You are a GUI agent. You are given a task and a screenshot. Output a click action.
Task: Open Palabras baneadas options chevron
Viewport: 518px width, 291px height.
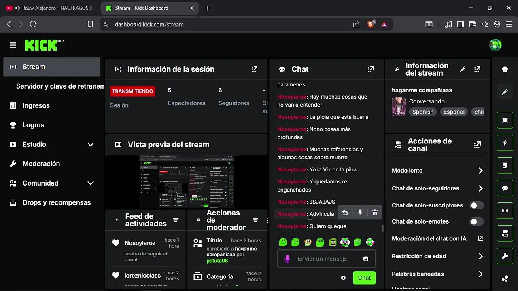[481, 274]
